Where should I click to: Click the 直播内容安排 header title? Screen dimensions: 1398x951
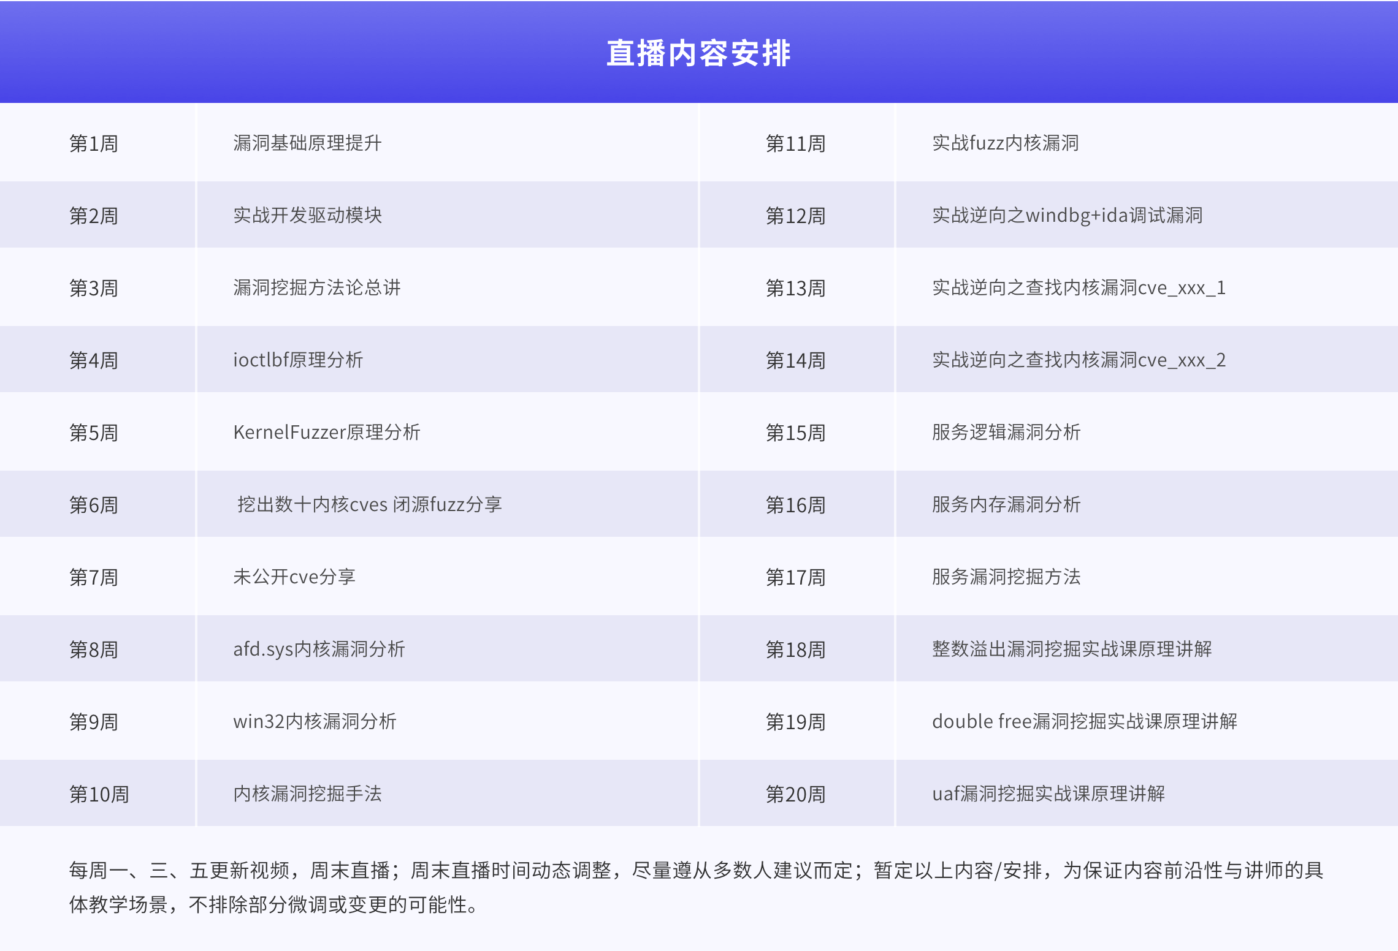(x=698, y=53)
